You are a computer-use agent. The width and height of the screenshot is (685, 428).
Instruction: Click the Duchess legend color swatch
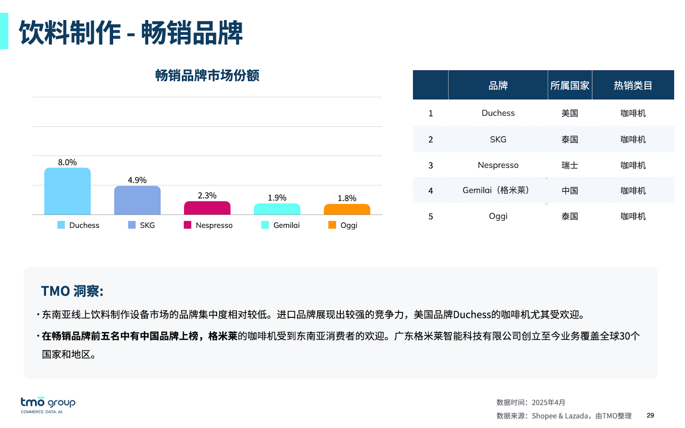point(61,225)
